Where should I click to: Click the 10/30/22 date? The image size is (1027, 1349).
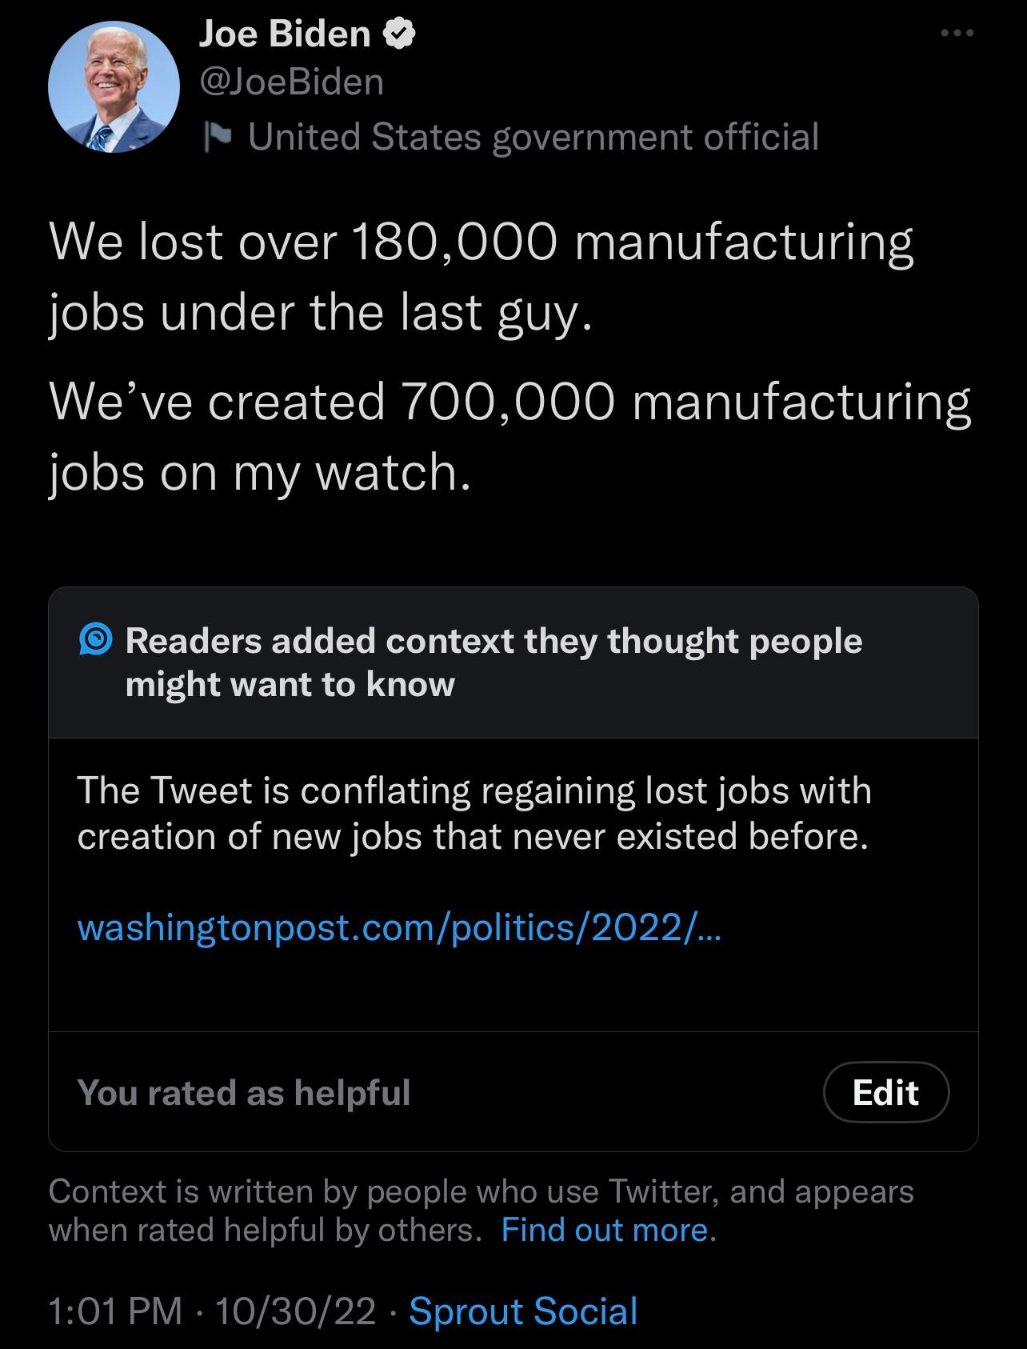tap(295, 1311)
